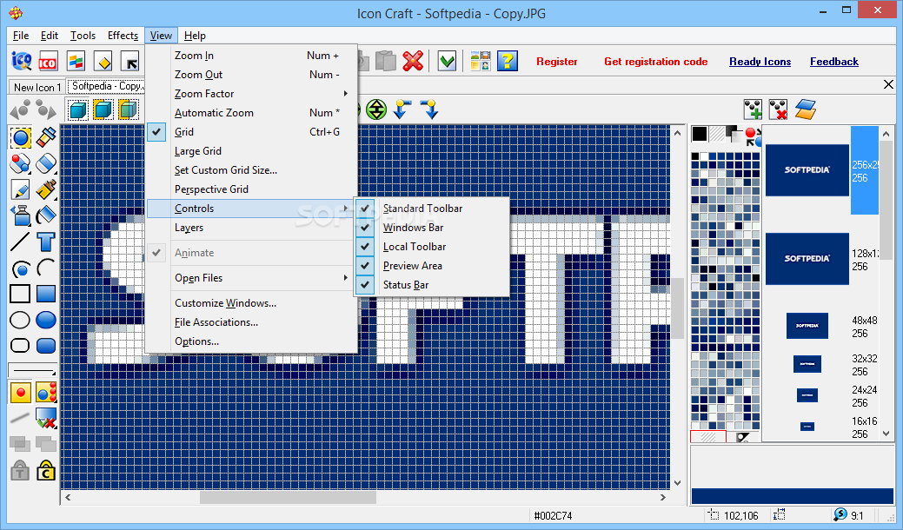Enable the Perspective Grid option
The width and height of the screenshot is (903, 530).
pos(252,189)
